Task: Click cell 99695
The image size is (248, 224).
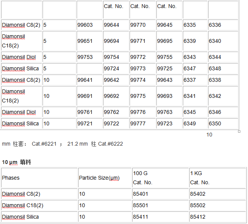Action: pos(169,41)
